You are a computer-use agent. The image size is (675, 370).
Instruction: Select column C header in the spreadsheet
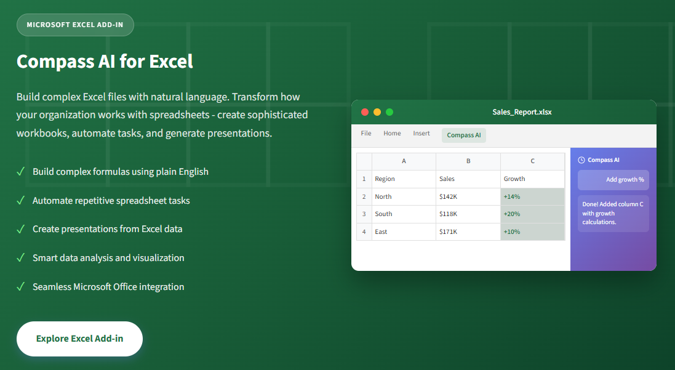tap(532, 161)
